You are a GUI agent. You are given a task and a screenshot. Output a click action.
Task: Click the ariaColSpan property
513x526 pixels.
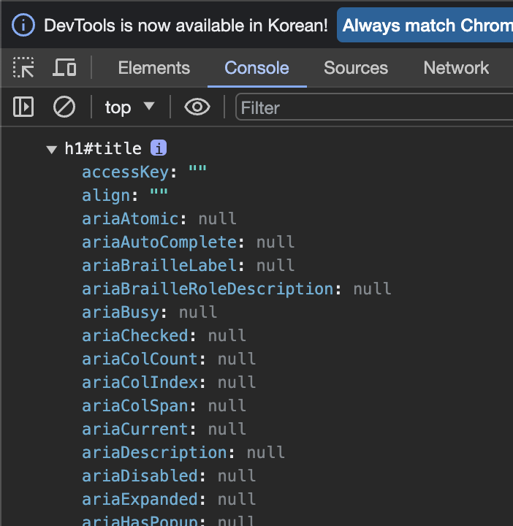coord(164,406)
